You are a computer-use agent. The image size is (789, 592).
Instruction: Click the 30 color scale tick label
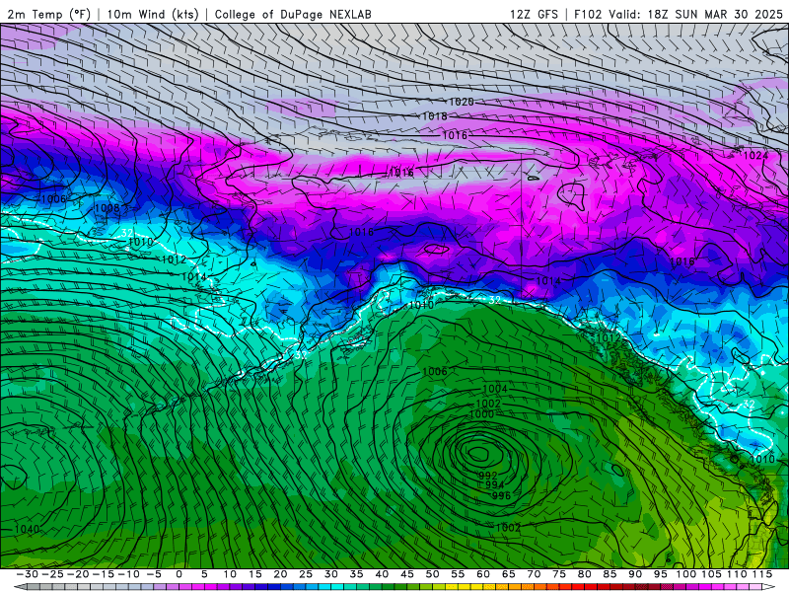point(331,574)
